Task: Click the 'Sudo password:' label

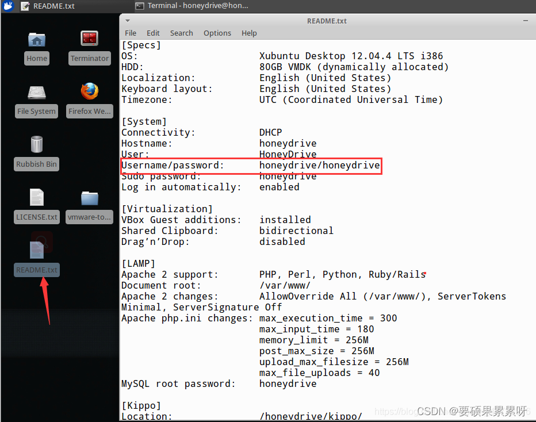Action: (x=162, y=177)
